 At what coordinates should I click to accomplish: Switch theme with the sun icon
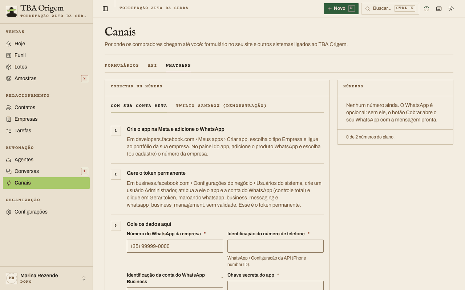tap(451, 9)
